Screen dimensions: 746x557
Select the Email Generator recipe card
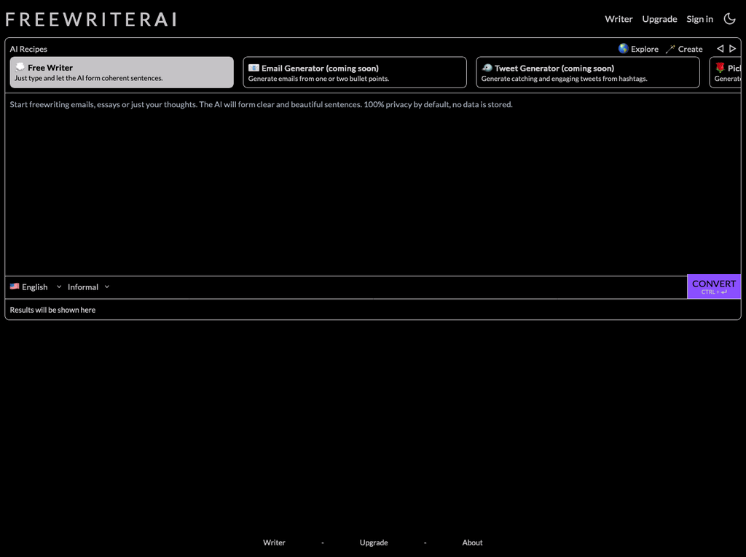[x=354, y=72]
